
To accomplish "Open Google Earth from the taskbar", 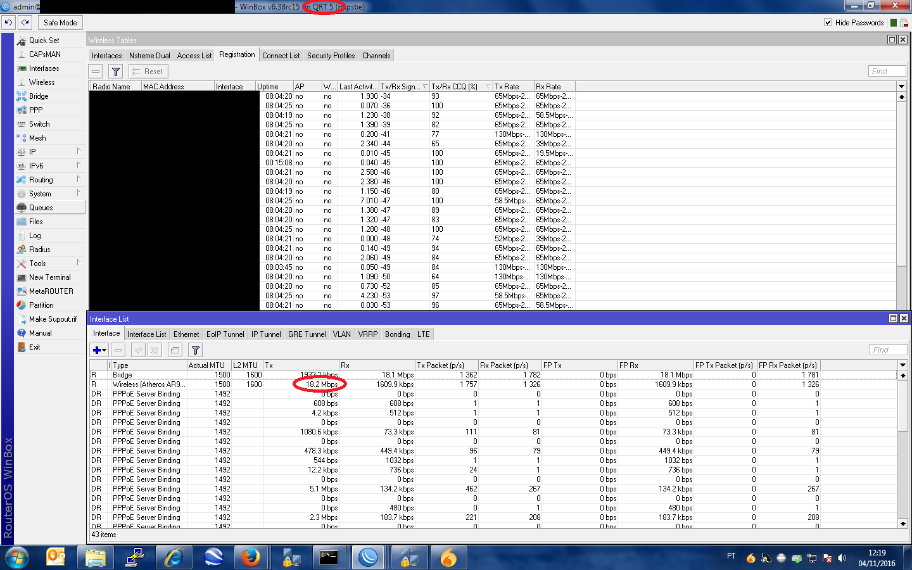I will coord(213,557).
